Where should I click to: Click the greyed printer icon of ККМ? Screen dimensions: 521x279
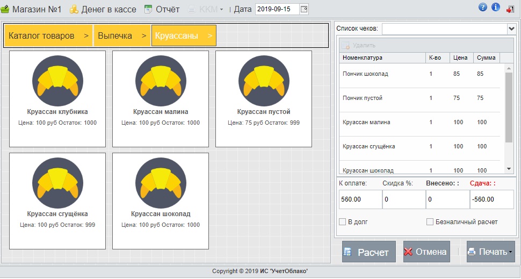(192, 9)
